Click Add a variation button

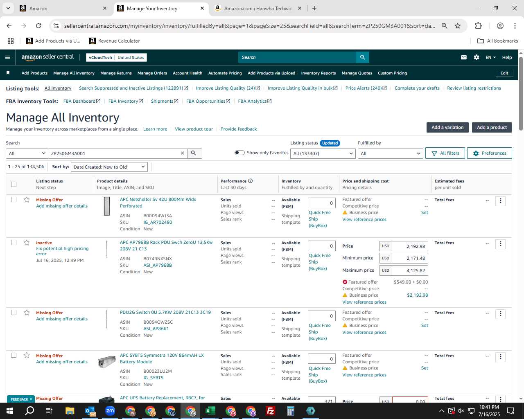coord(447,127)
